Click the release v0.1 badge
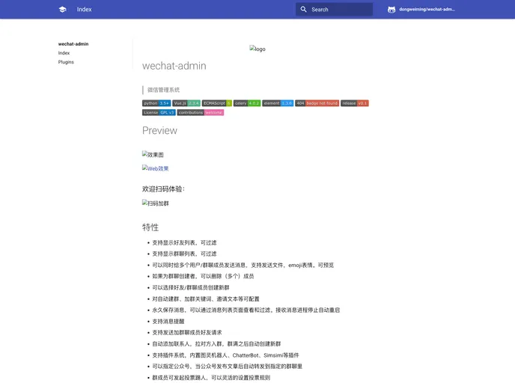This screenshot has height=383, width=515. point(354,103)
